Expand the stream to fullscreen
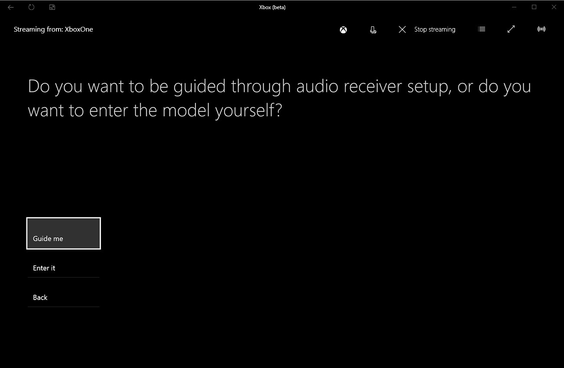This screenshot has width=564, height=368. (511, 29)
